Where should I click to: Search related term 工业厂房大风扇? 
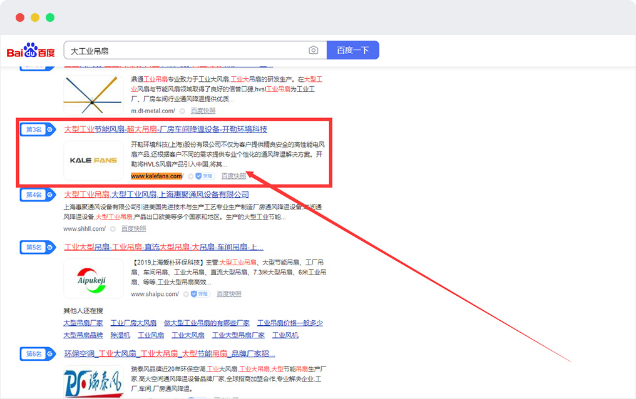tap(133, 323)
